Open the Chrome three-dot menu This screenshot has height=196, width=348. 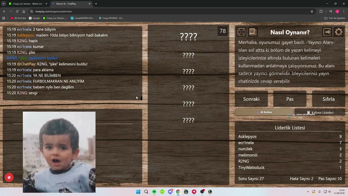pyautogui.click(x=344, y=11)
